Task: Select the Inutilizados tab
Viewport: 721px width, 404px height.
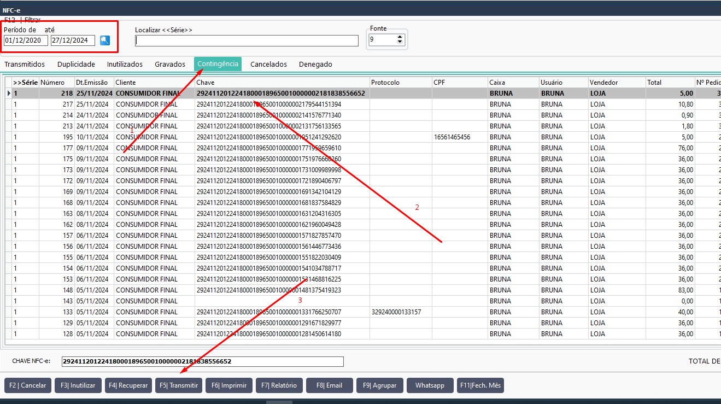Action: tap(125, 64)
